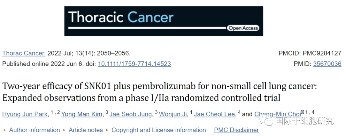Click the article title about SNK01 plus pembrolizumab
The width and height of the screenshot is (345, 136).
(x=160, y=92)
